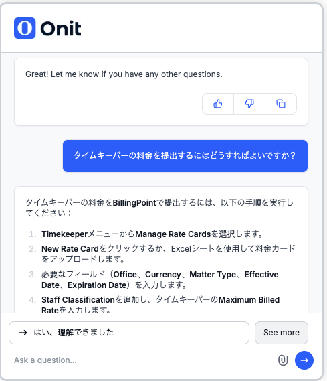327x381 pixels.
Task: Click the blue Onit logo icon
Action: (25, 28)
